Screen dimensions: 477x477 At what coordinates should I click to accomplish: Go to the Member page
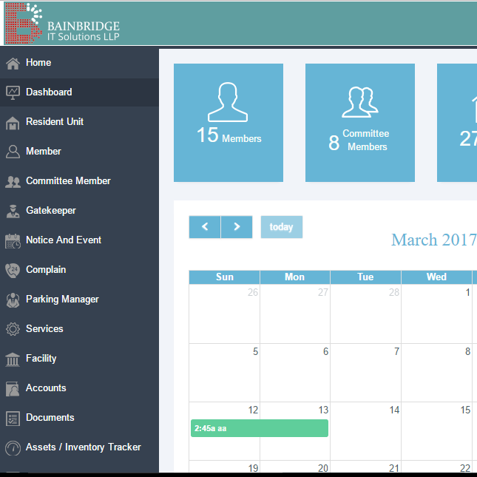79,151
